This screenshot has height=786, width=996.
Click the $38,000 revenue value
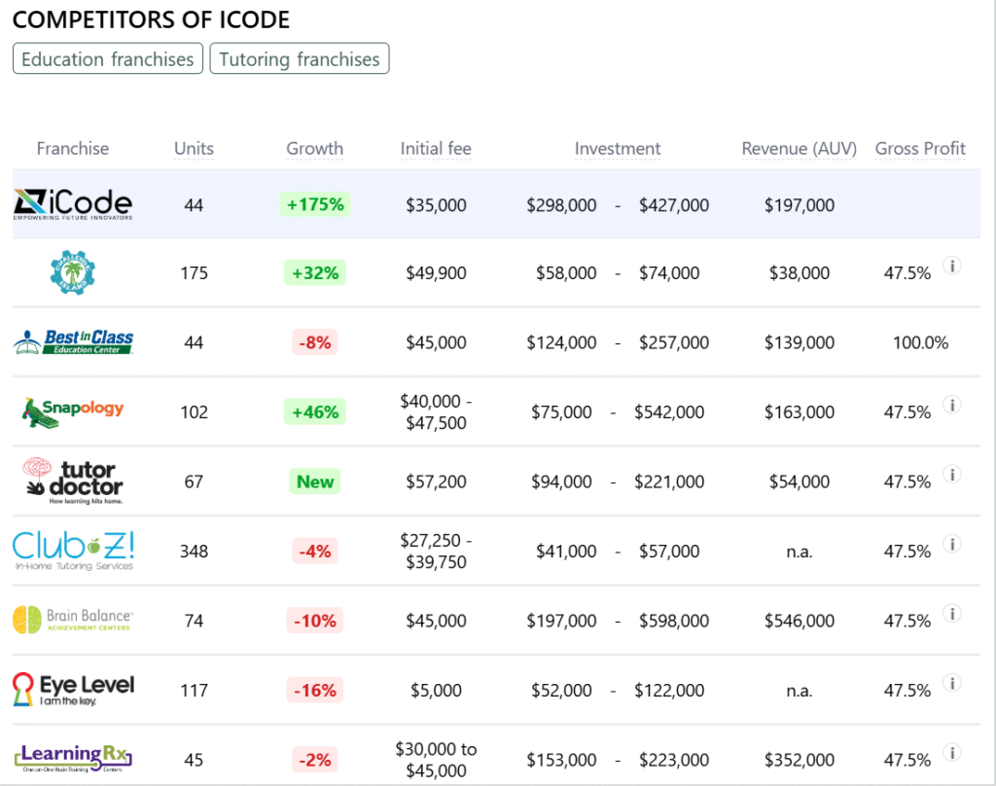click(800, 273)
